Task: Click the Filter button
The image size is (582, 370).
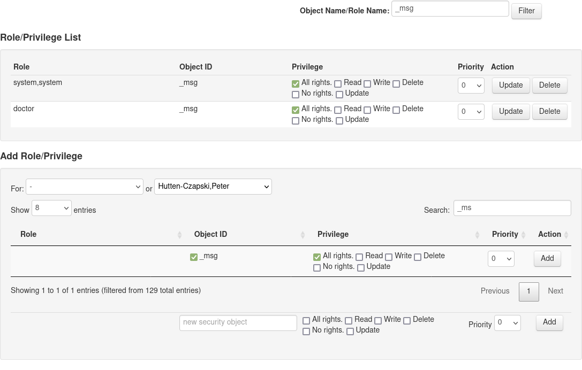Action: point(526,11)
